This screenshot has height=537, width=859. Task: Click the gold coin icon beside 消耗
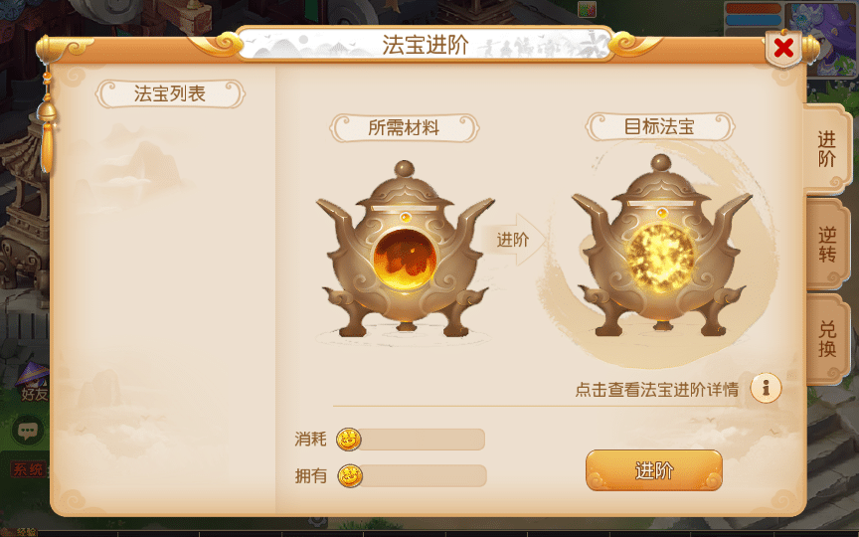point(348,440)
